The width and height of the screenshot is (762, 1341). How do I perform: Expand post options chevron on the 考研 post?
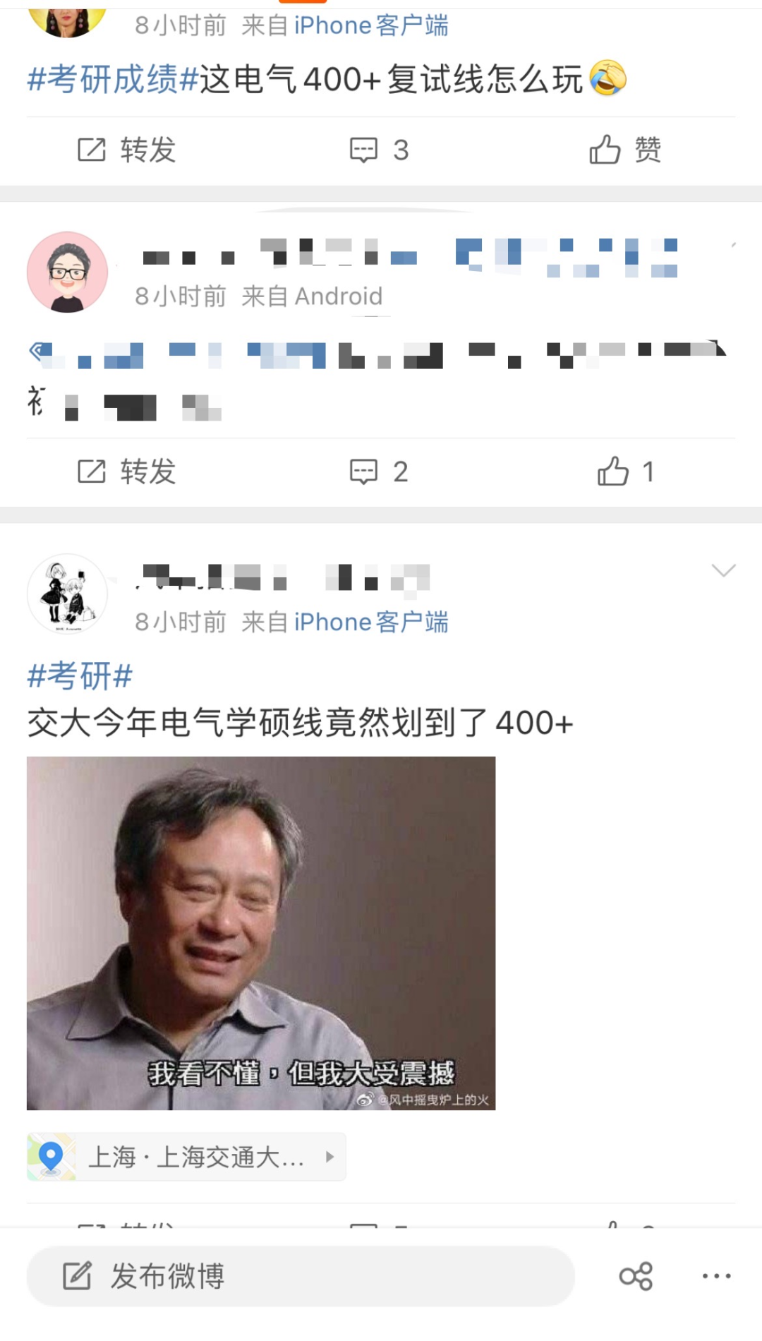pos(723,570)
